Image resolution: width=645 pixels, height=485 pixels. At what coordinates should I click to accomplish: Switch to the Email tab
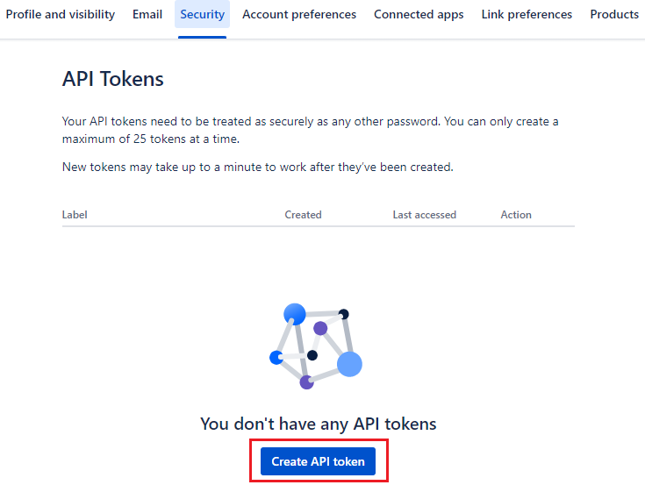147,15
